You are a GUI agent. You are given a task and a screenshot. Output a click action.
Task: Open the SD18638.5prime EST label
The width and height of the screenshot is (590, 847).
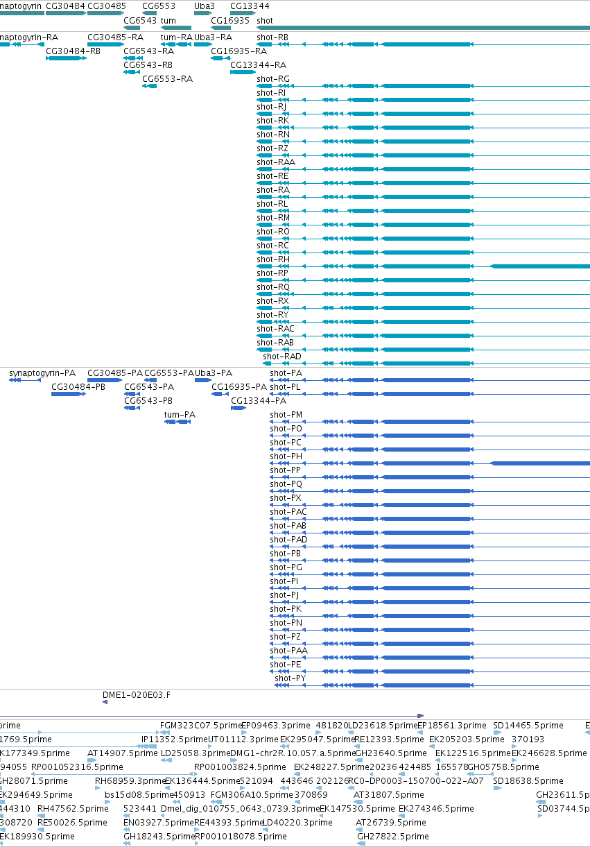click(528, 780)
